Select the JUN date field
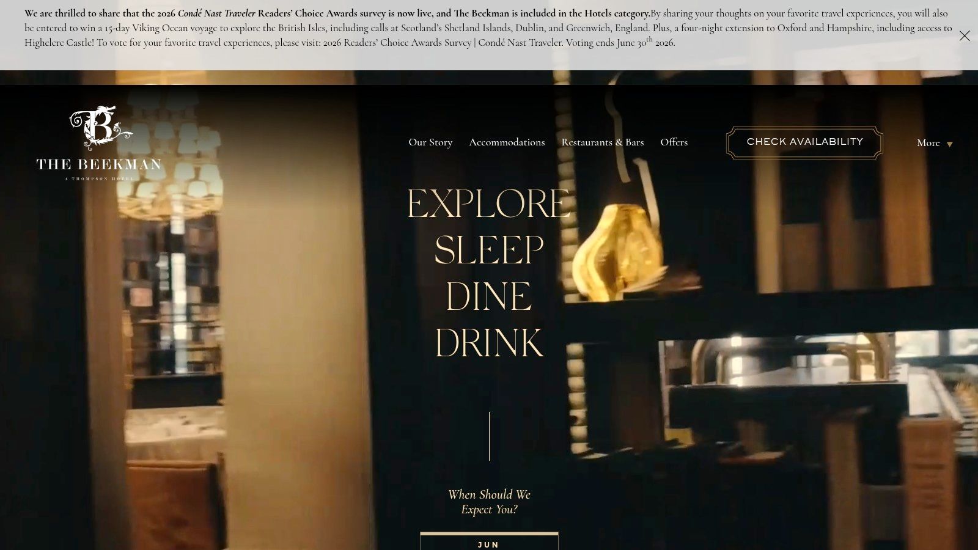The width and height of the screenshot is (978, 550). tap(489, 541)
